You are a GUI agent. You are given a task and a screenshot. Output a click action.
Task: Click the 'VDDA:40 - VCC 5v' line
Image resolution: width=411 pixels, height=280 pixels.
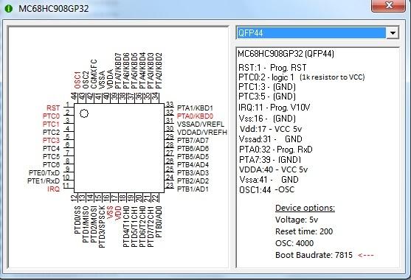[274, 169]
